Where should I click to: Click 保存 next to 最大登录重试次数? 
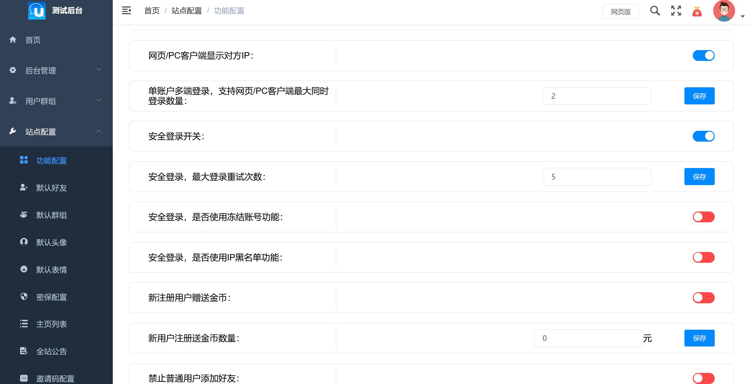click(x=699, y=177)
